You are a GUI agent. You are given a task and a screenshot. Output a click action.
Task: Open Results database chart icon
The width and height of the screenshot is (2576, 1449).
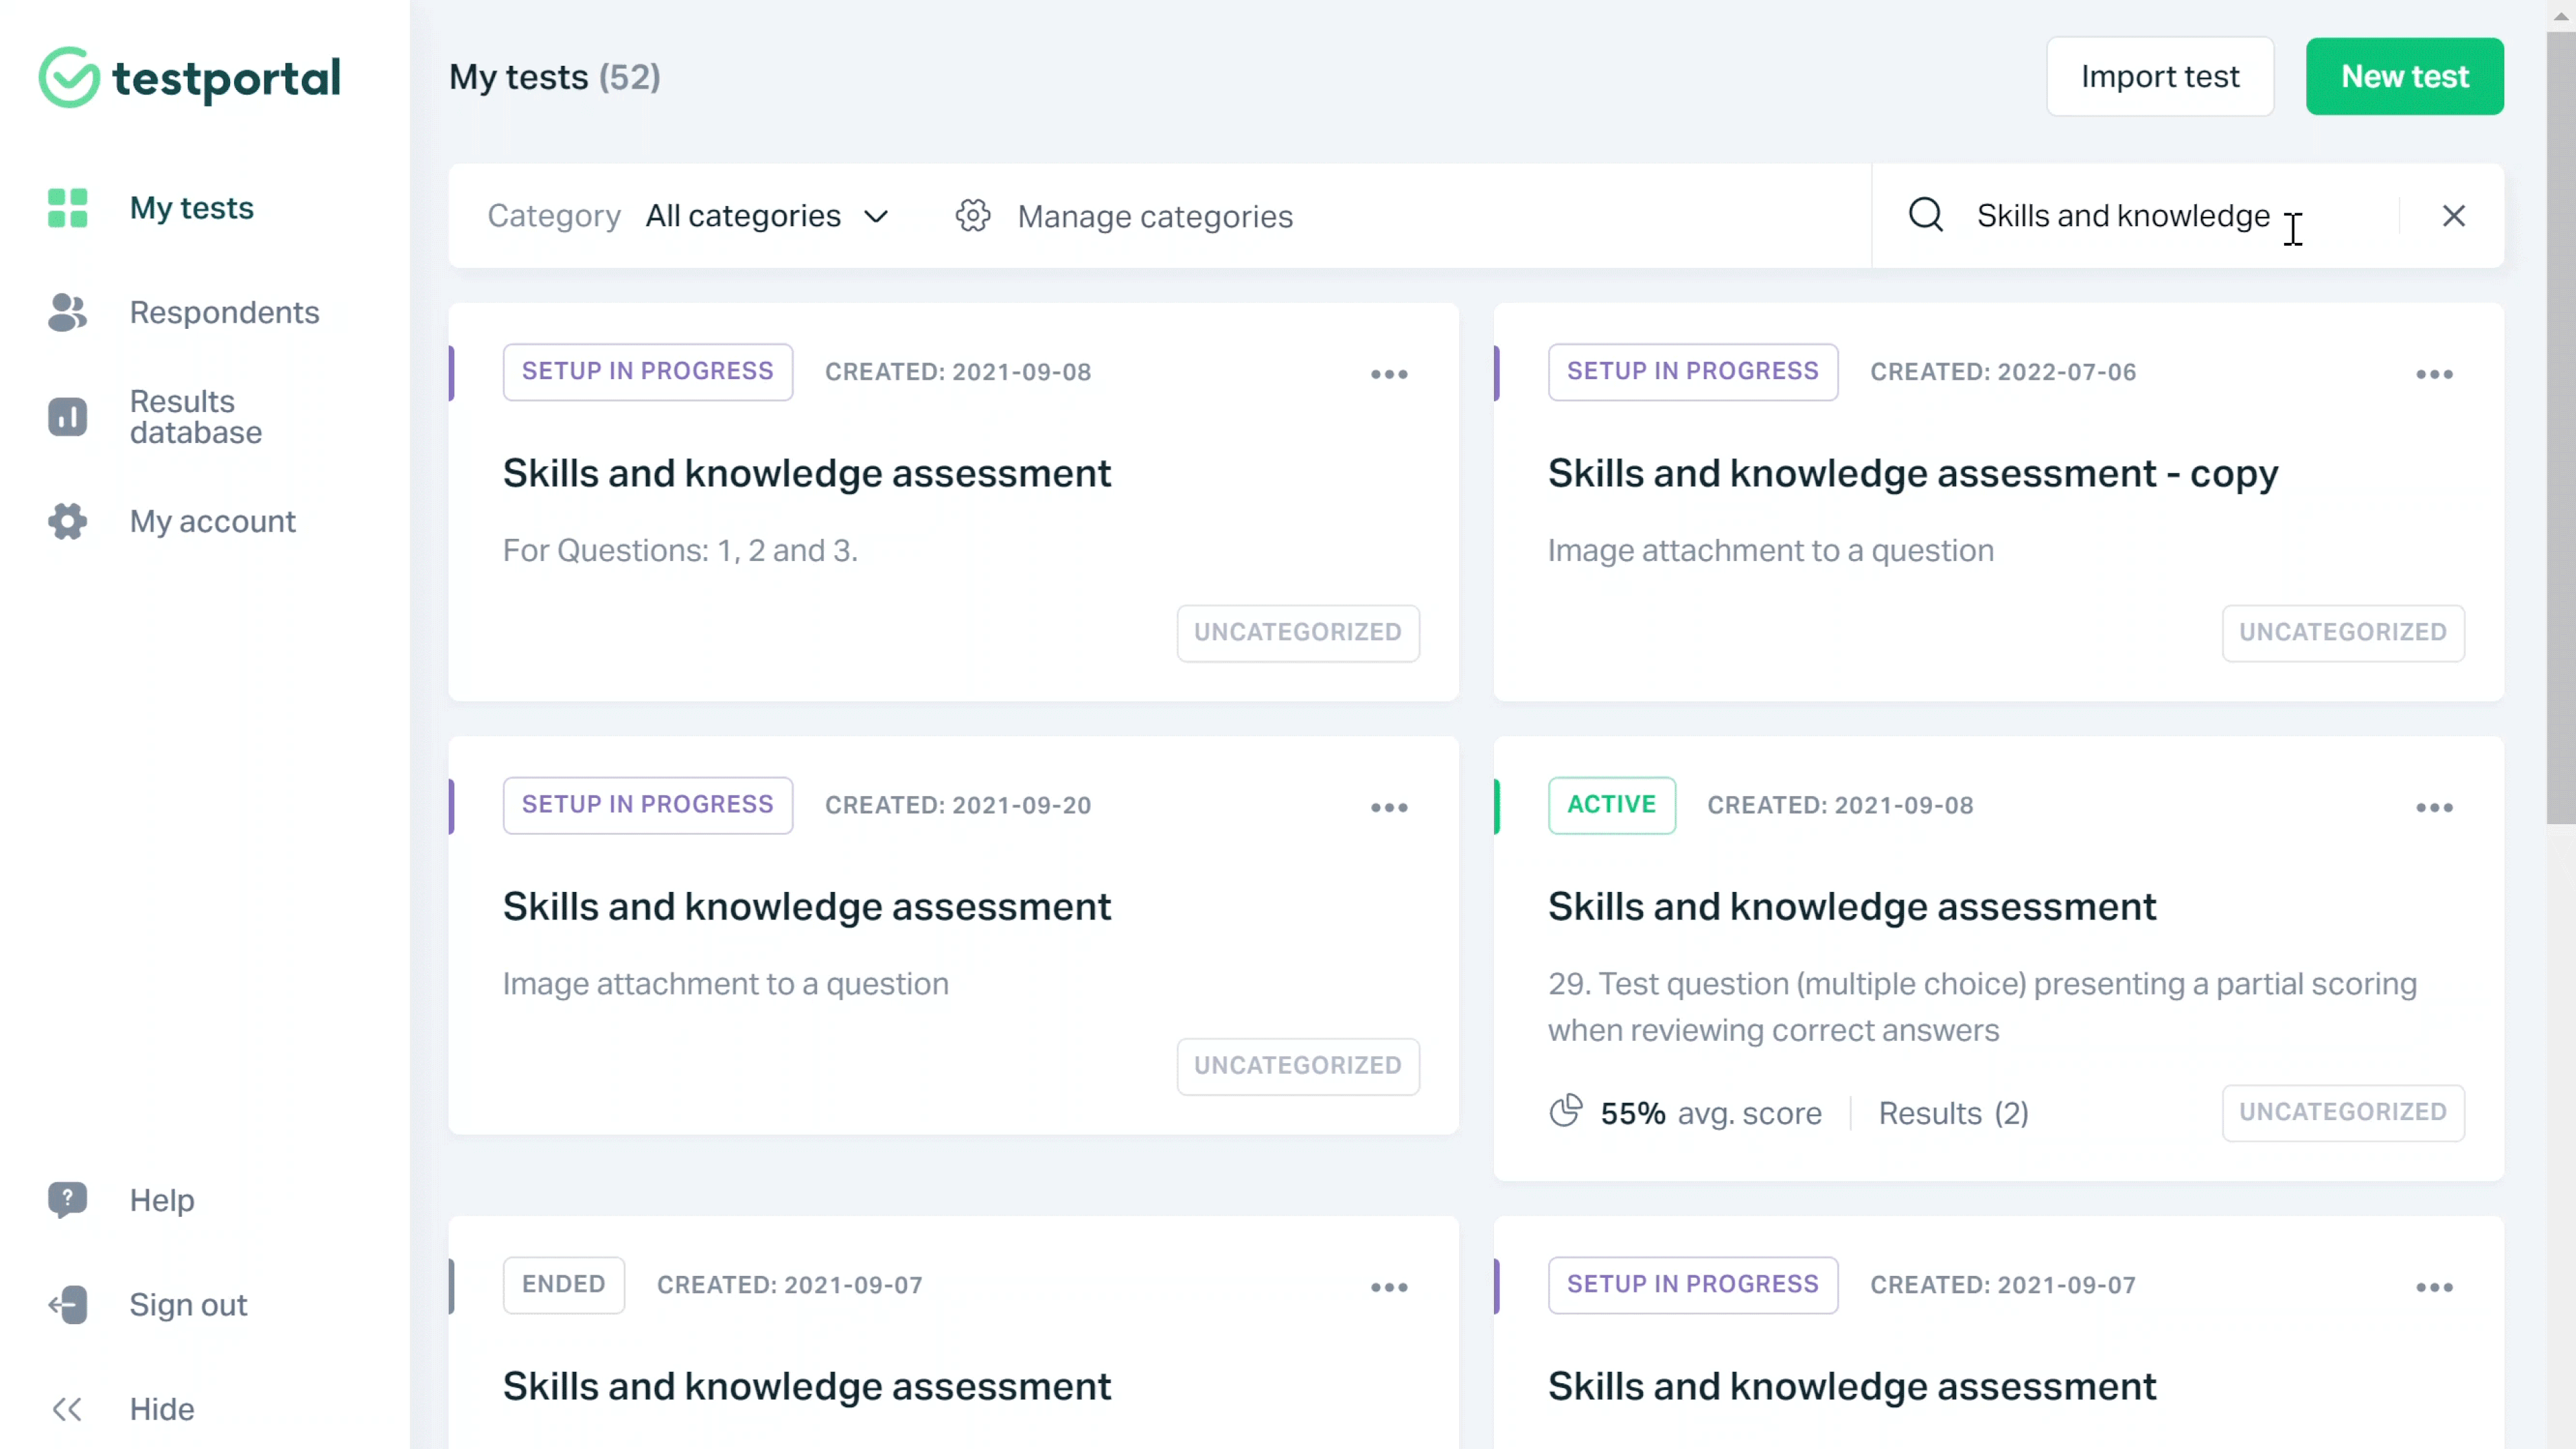[67, 416]
